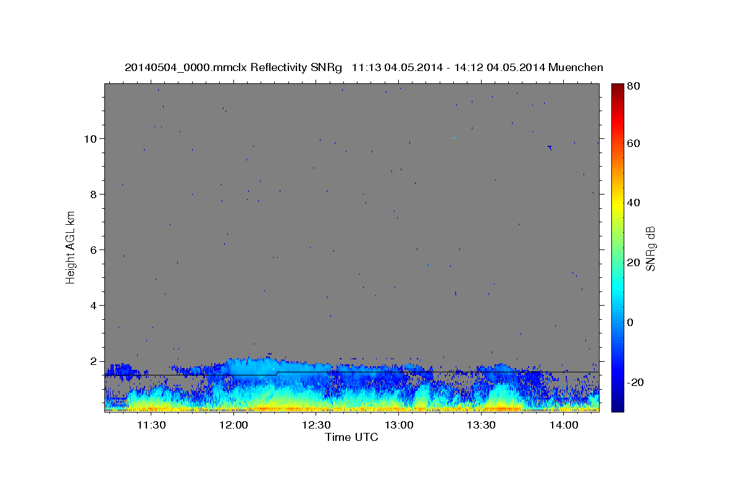
Task: Click the 13:30 time tick label
Action: 481,425
